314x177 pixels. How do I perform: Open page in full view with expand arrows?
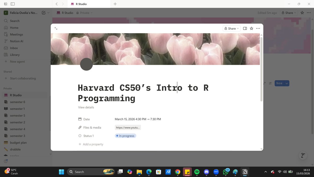tap(56, 28)
